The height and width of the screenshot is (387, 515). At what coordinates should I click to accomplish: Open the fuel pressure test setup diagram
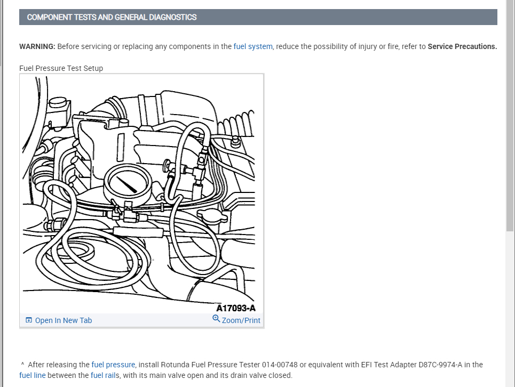pos(141,194)
